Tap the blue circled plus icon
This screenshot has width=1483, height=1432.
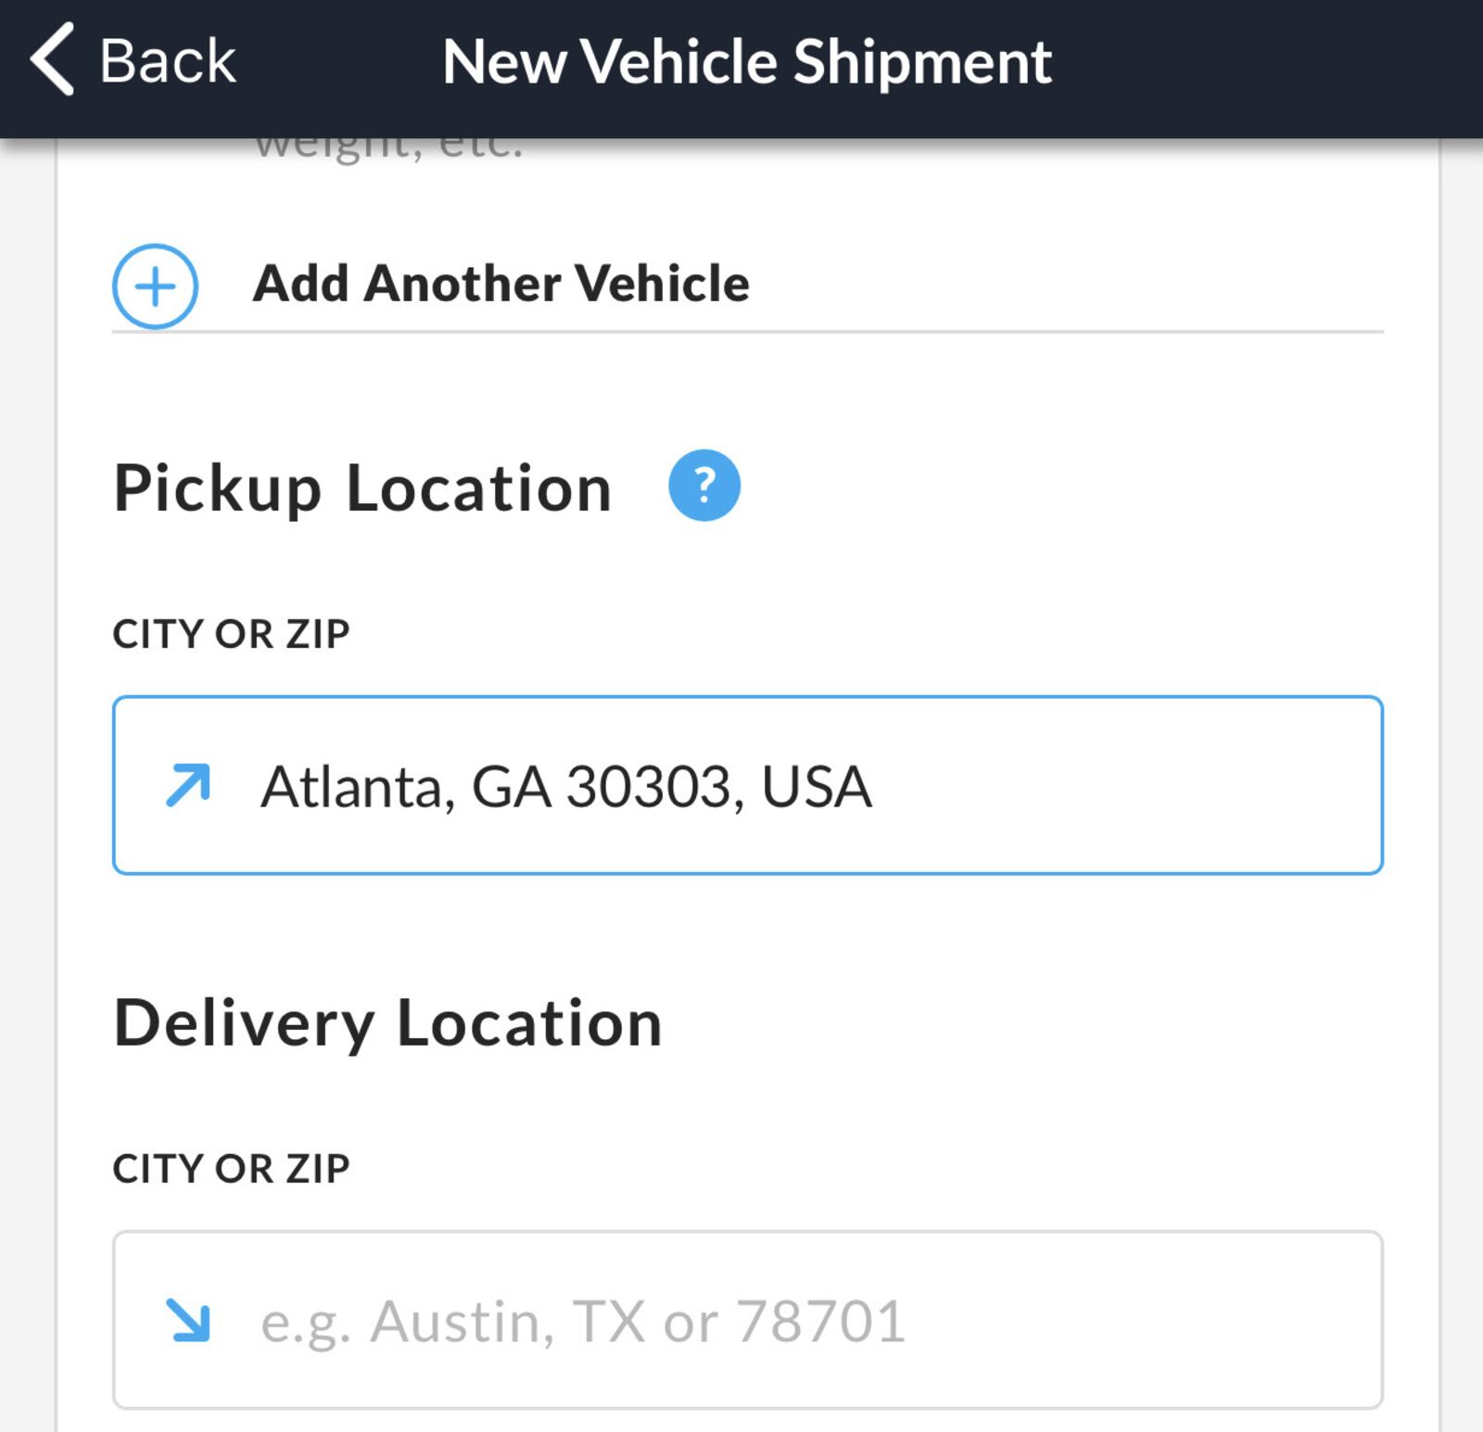(155, 286)
